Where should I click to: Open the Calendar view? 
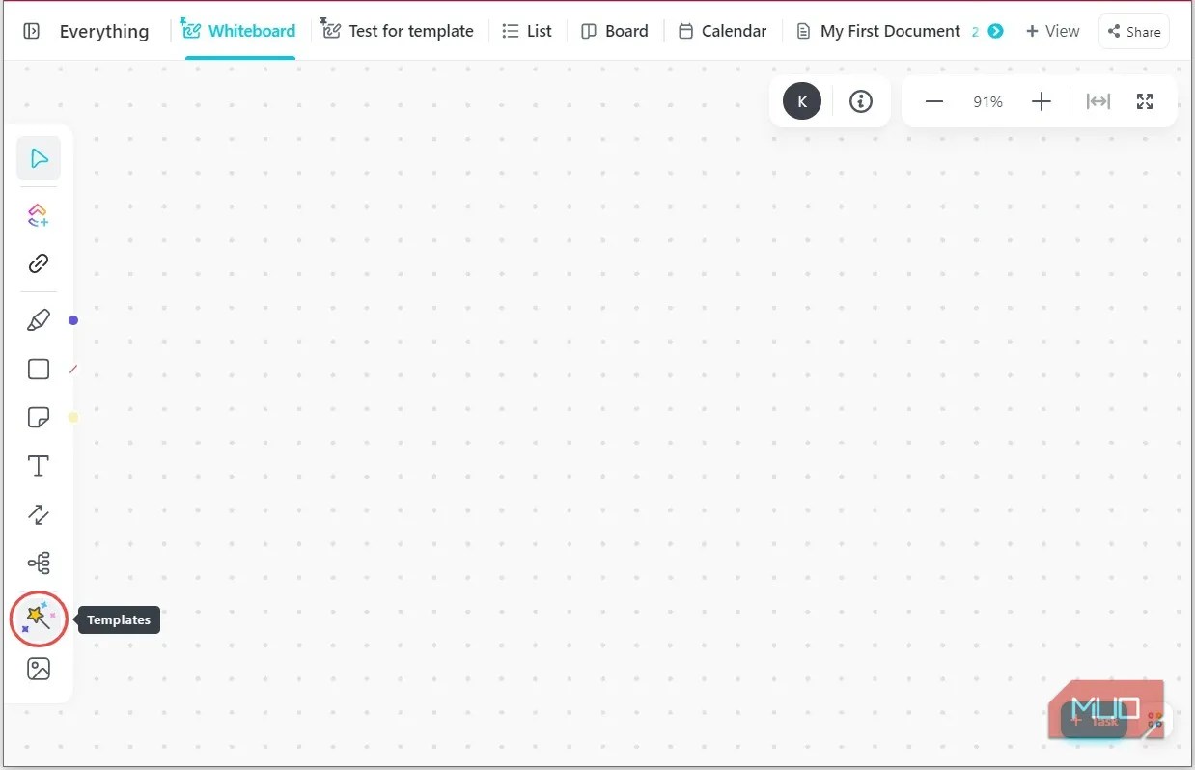pyautogui.click(x=722, y=31)
